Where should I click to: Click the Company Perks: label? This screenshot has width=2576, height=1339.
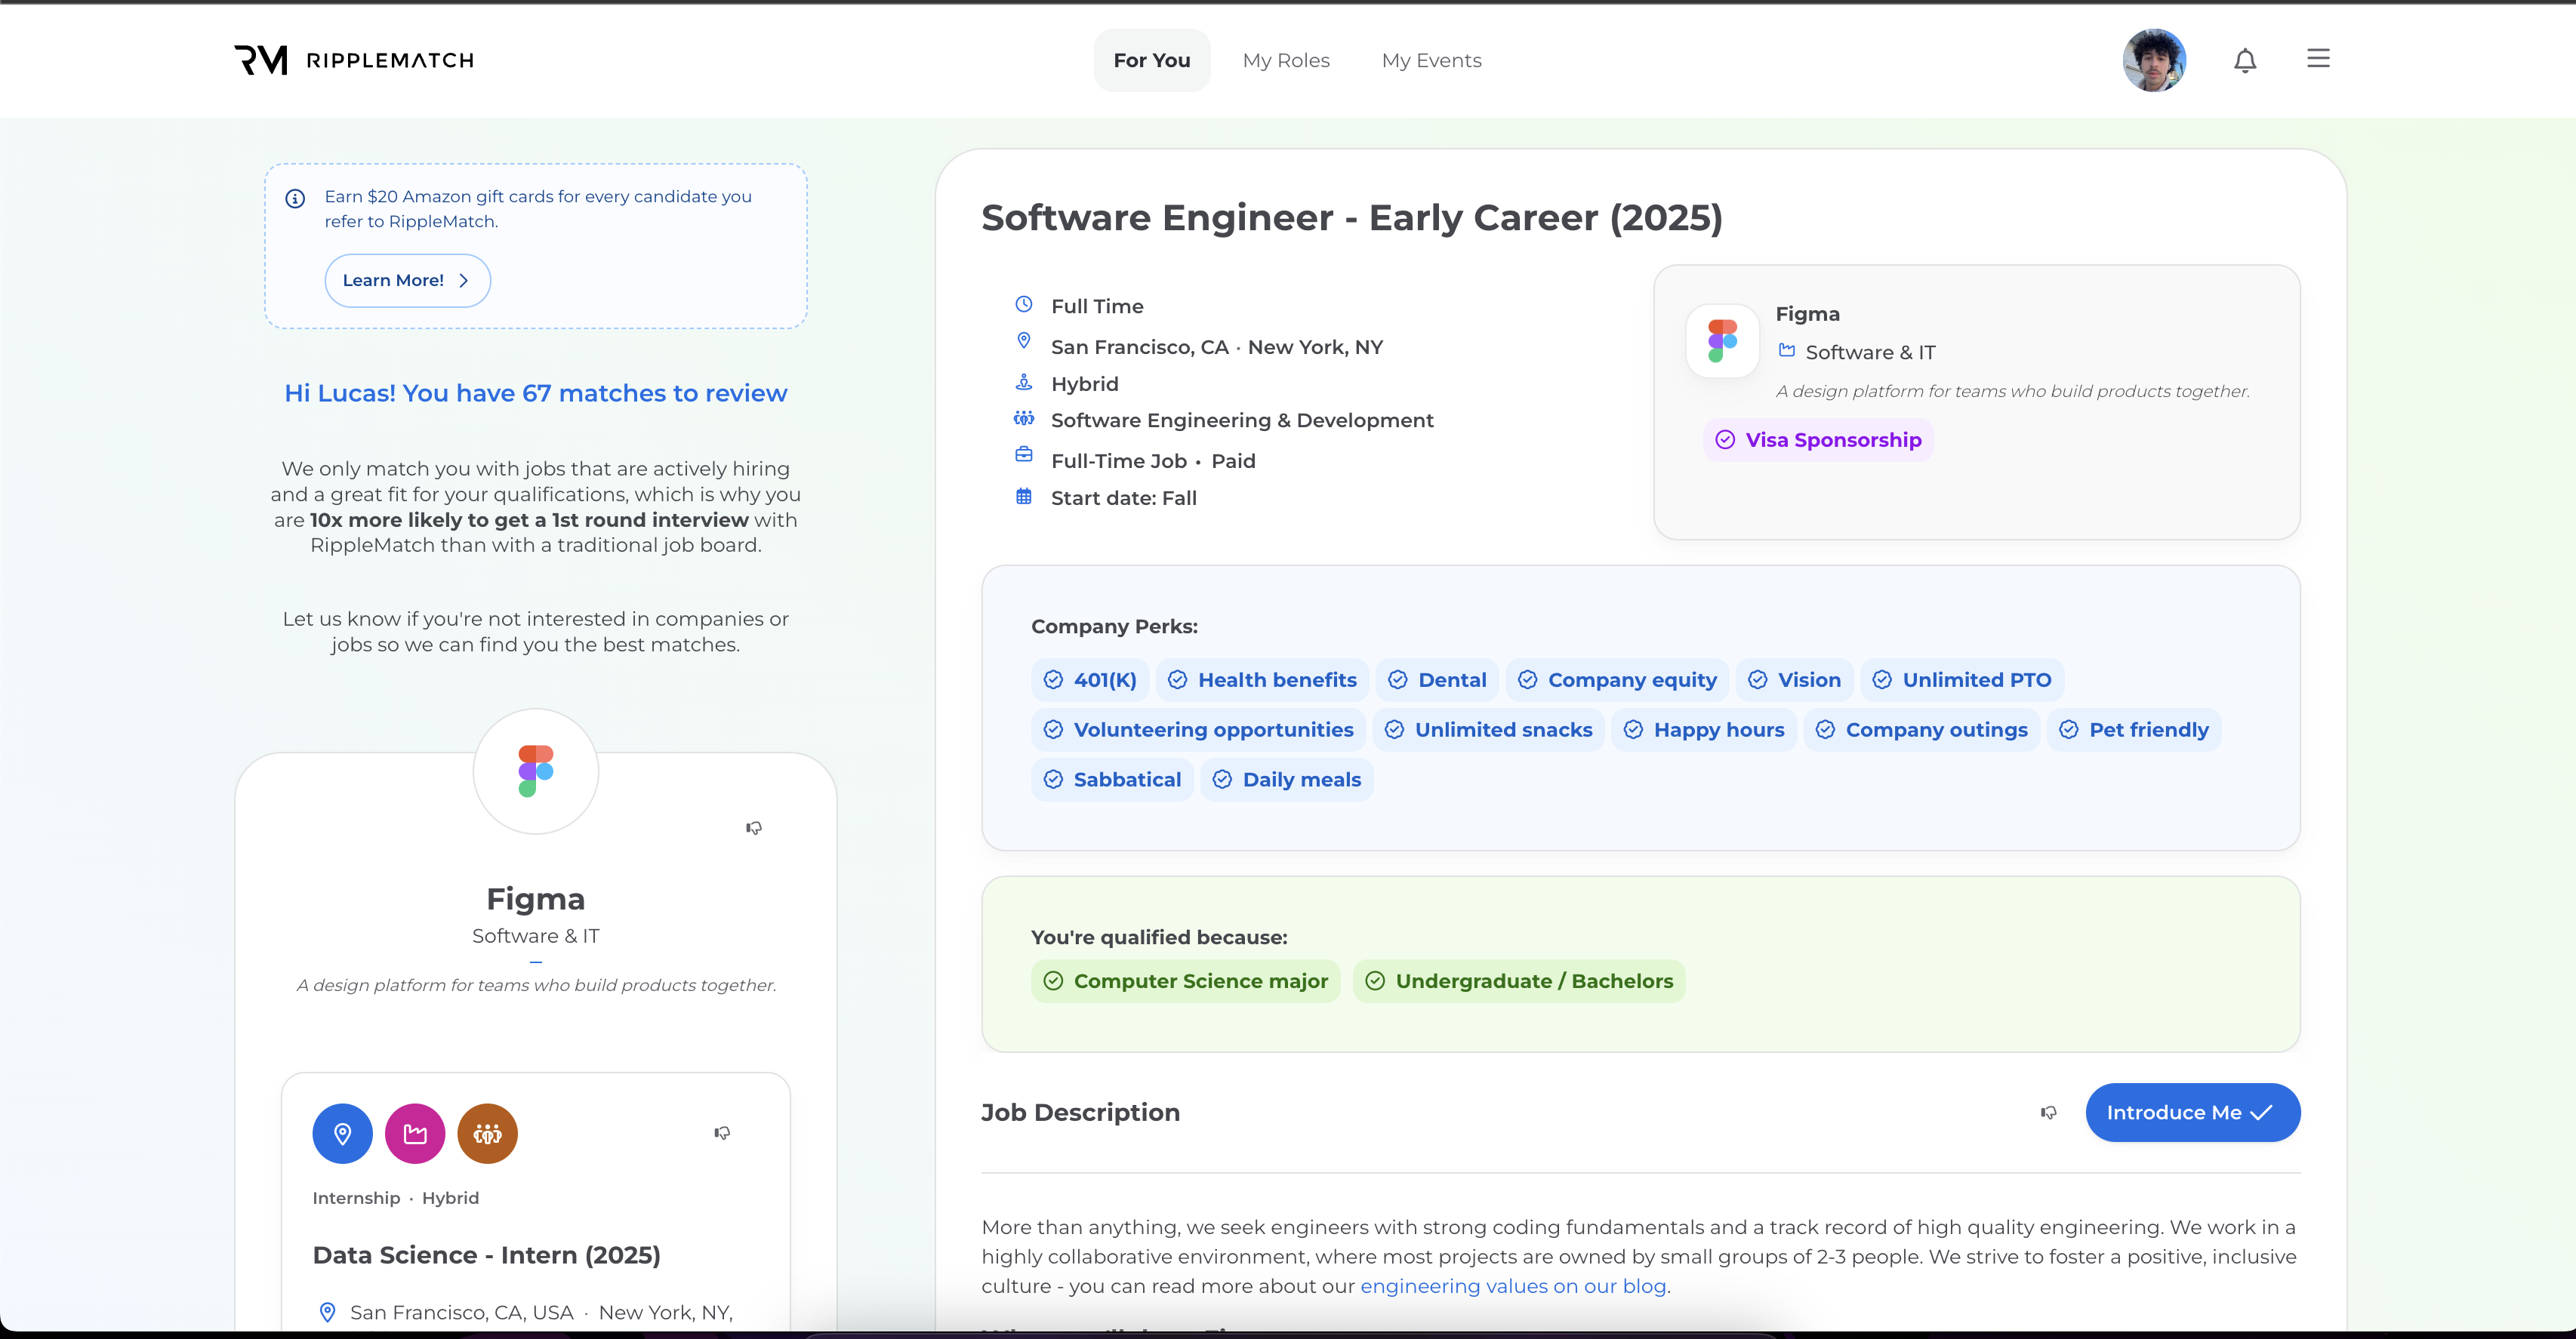(x=1114, y=626)
